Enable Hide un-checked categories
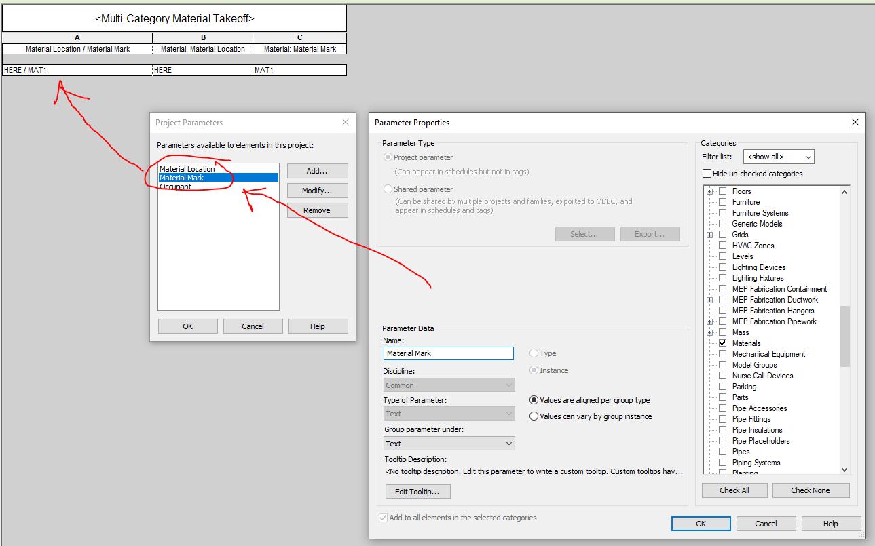875x546 pixels. [707, 174]
